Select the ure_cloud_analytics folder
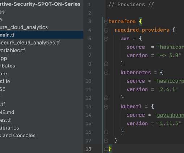Image resolution: width=184 pixels, height=153 pixels. coord(24,27)
